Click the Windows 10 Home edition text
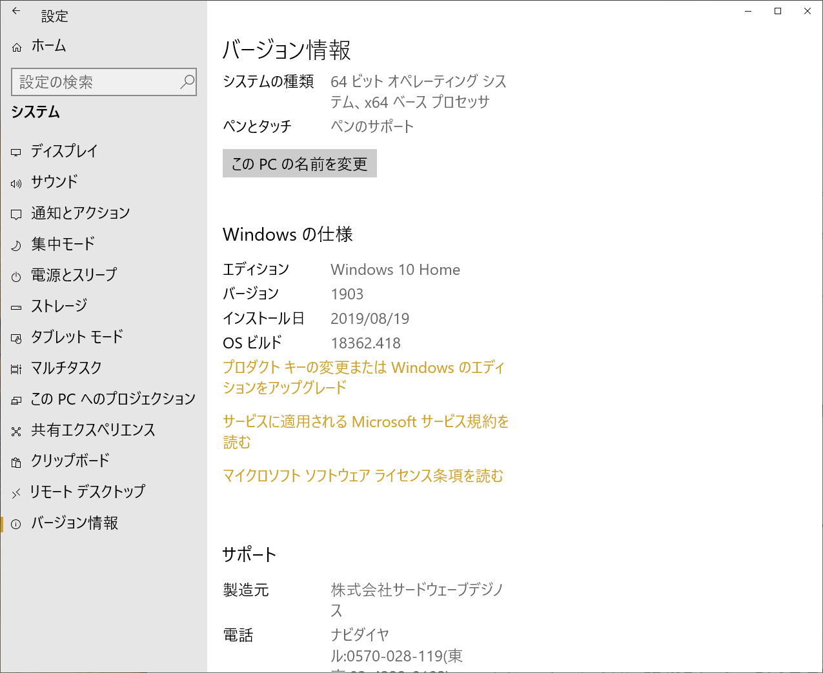Viewport: 823px width, 673px height. pos(396,270)
